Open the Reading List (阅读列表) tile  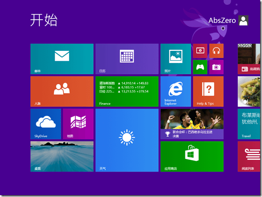pyautogui.click(x=249, y=156)
